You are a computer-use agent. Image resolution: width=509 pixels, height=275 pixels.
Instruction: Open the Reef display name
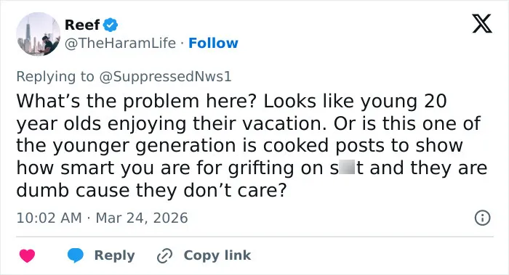click(82, 25)
